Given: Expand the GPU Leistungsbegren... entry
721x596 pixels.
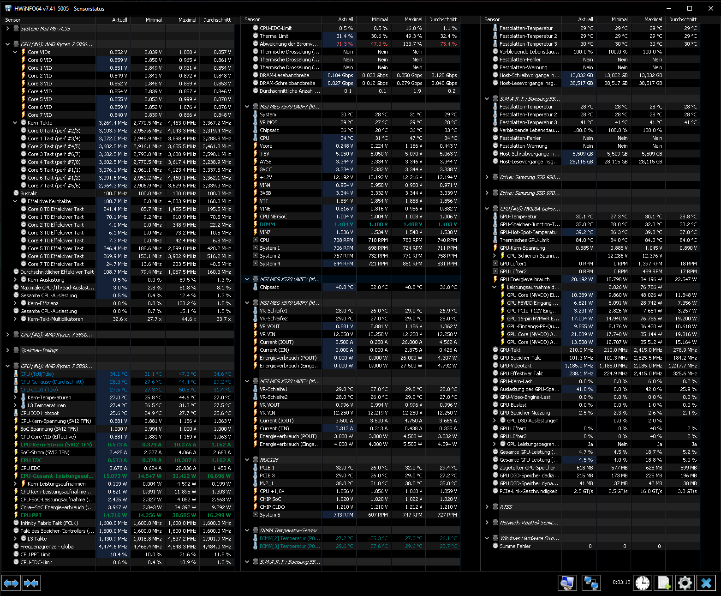Looking at the screenshot, I should point(495,444).
